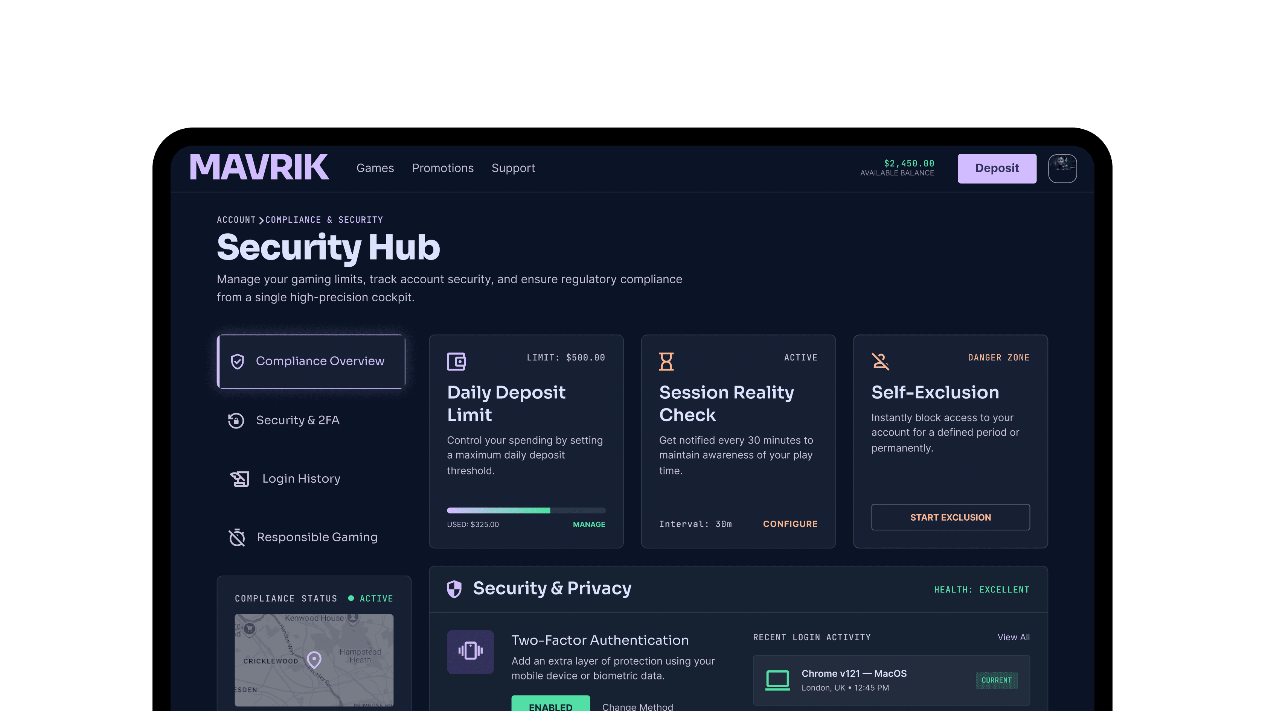The image size is (1265, 711).
Task: Click the Self-Exclusion blocked-user icon
Action: (880, 362)
